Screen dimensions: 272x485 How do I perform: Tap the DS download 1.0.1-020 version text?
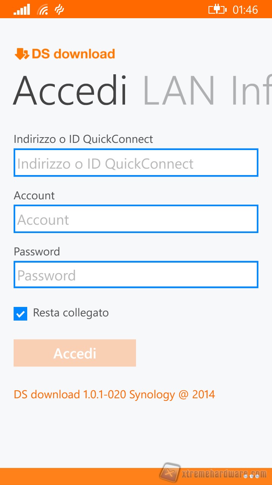114,394
